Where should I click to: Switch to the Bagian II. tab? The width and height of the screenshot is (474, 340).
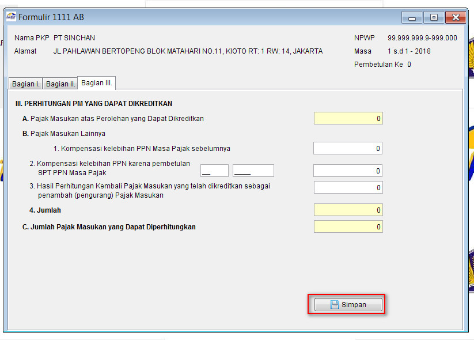click(60, 83)
